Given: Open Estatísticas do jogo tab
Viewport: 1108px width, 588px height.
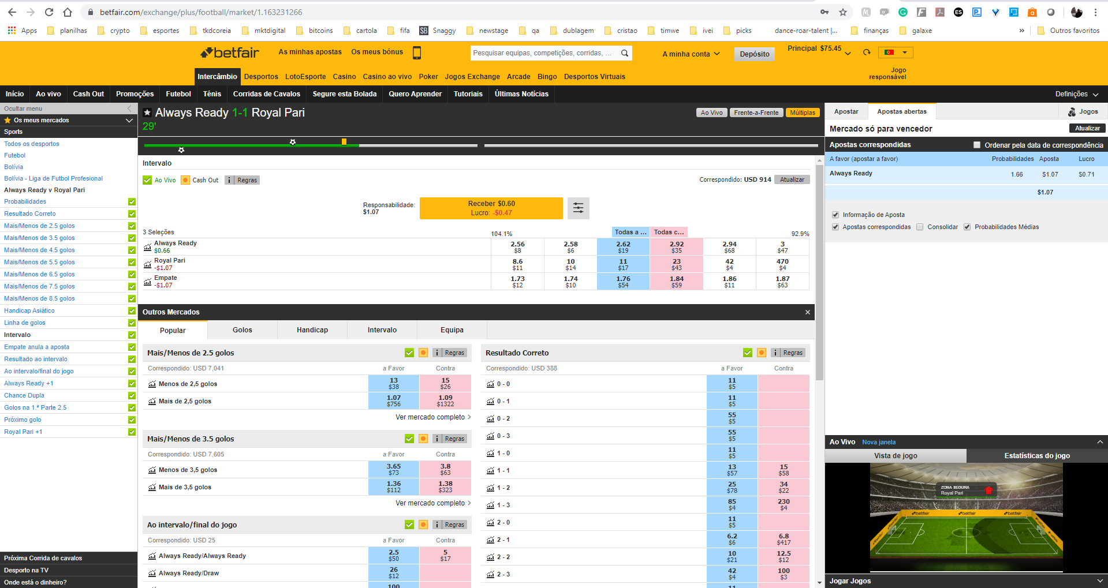Looking at the screenshot, I should pyautogui.click(x=1037, y=456).
